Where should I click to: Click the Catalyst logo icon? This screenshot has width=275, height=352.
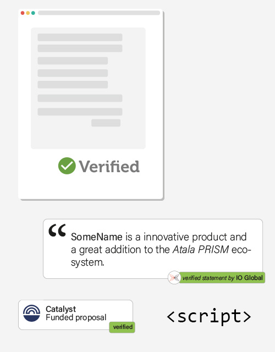[32, 313]
